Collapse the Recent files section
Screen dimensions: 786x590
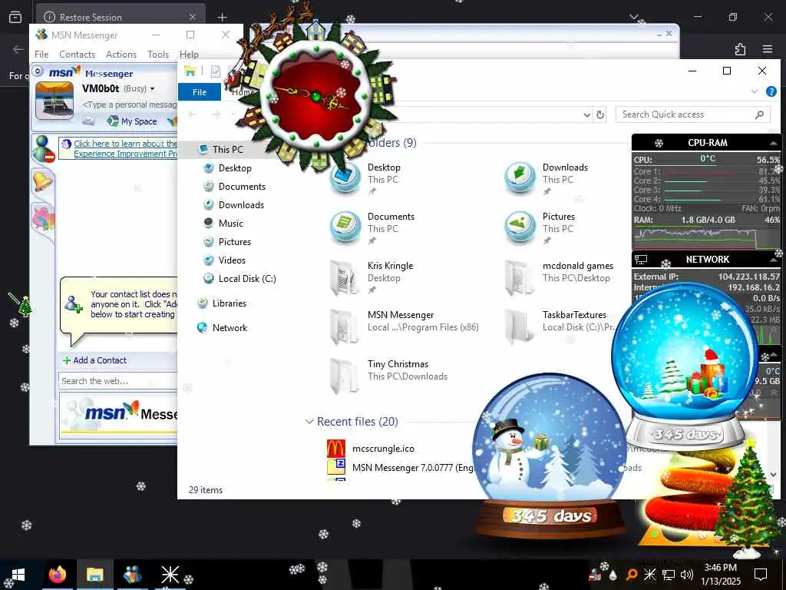[309, 422]
